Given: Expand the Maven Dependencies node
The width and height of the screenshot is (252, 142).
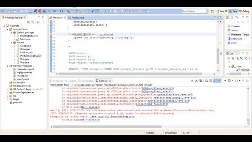Looking at the screenshot, I should [7, 93].
